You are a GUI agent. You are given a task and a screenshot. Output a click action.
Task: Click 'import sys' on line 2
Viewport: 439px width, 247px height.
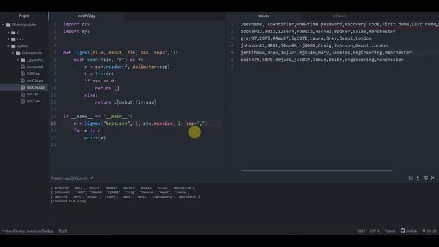coord(76,32)
